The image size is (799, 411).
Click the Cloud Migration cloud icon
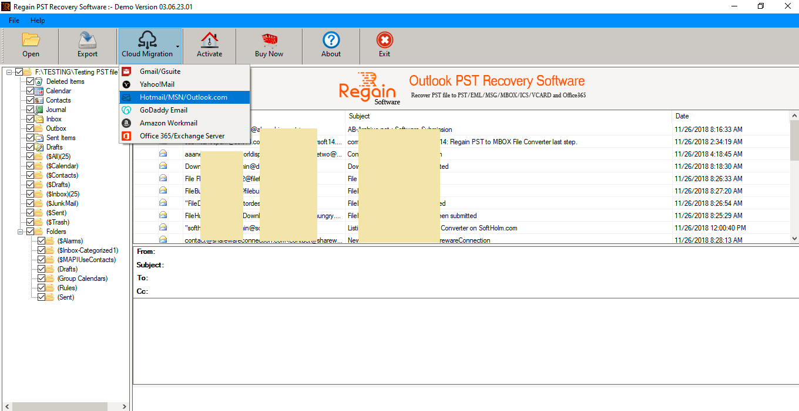147,39
